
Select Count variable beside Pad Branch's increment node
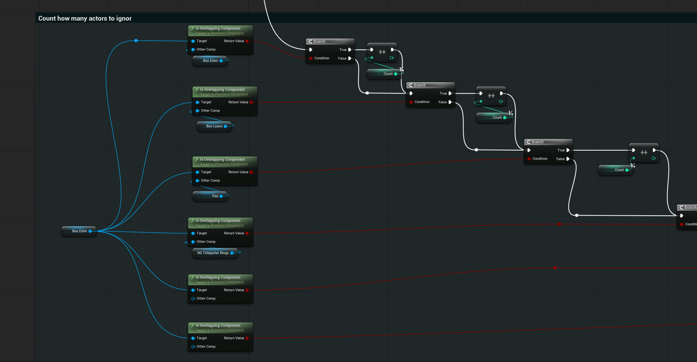tap(616, 170)
